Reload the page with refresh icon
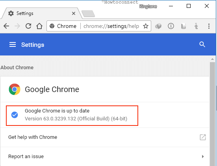This screenshot has width=217, height=166. point(28,26)
